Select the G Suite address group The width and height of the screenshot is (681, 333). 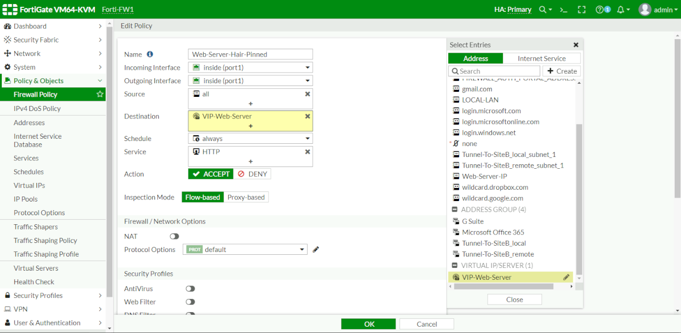pyautogui.click(x=473, y=221)
